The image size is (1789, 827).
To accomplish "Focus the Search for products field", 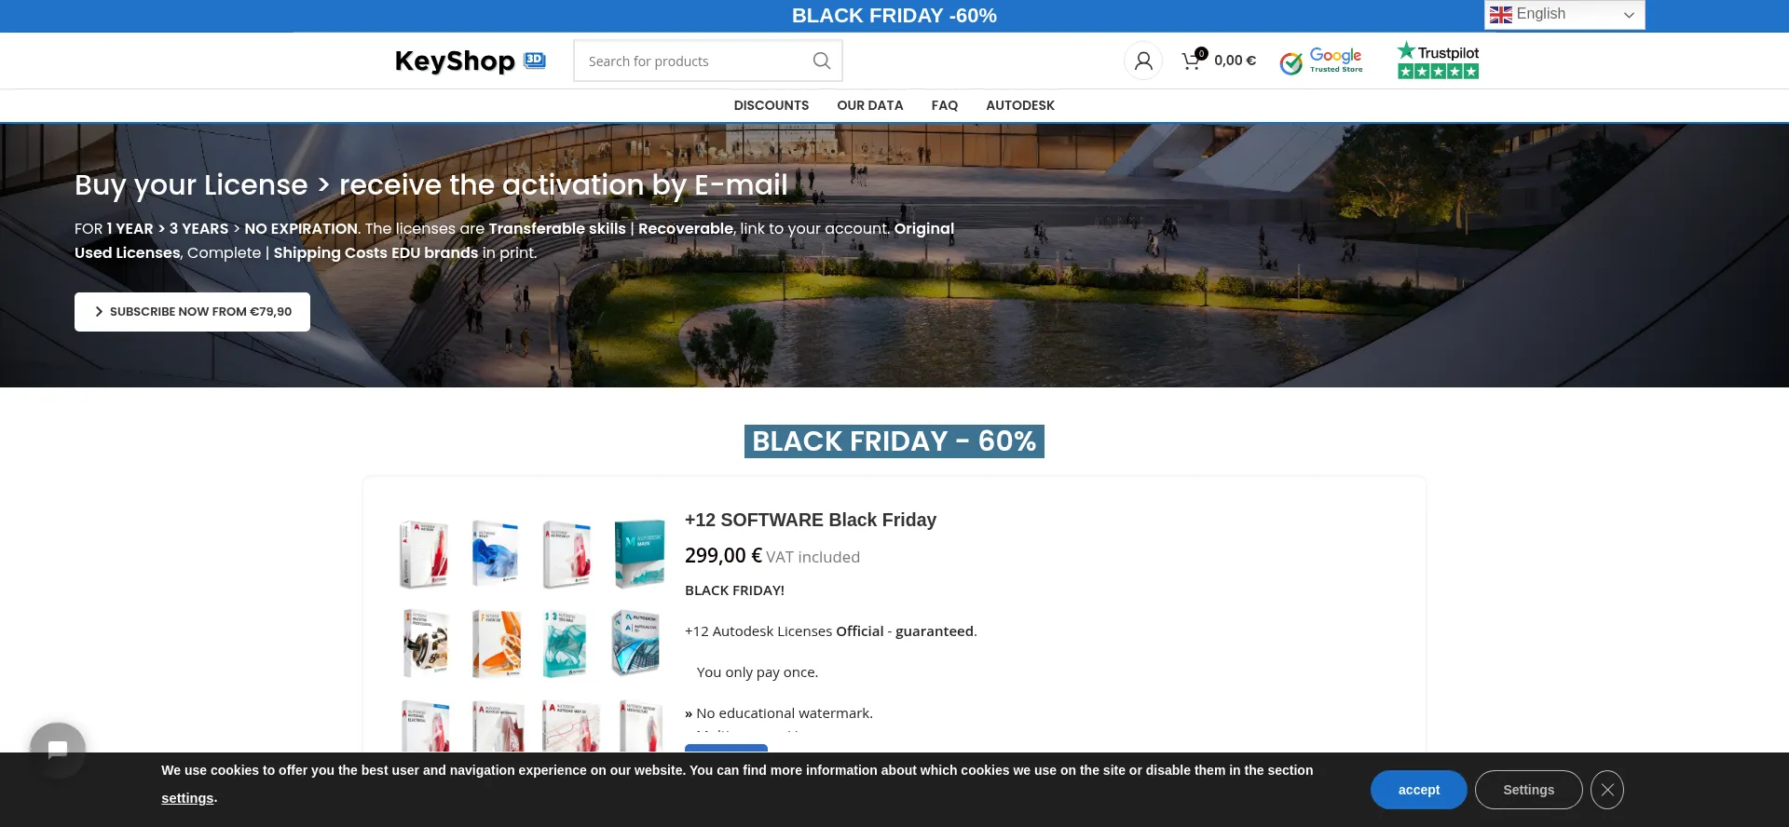I will [x=708, y=61].
